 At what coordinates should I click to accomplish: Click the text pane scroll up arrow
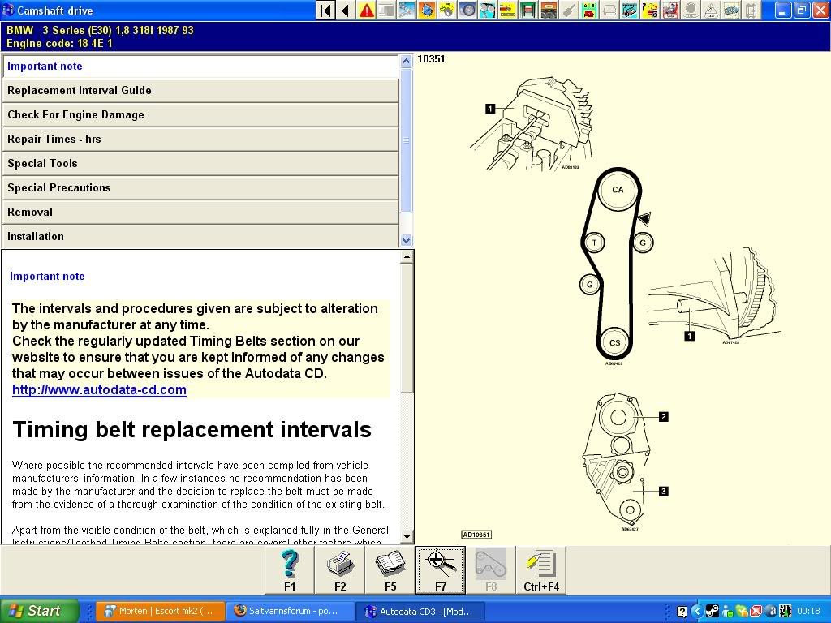pyautogui.click(x=407, y=257)
